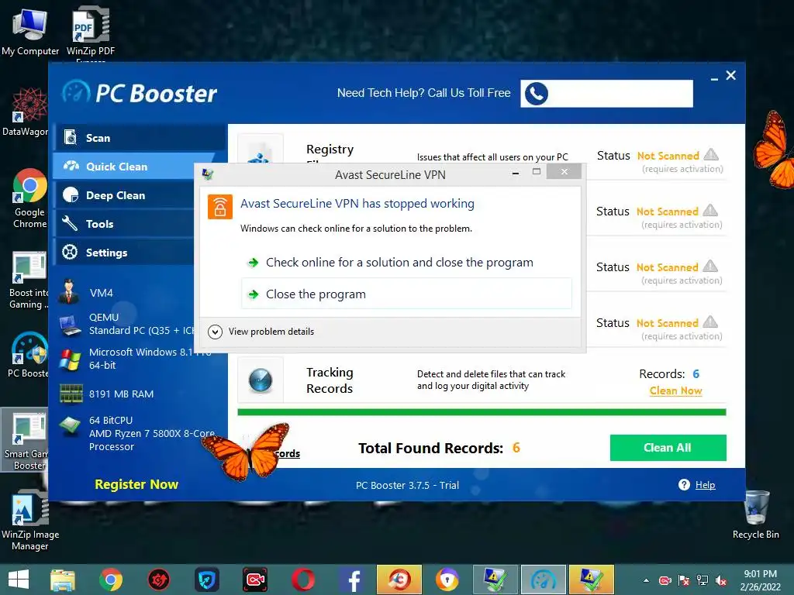Expand View problem details
The image size is (794, 595).
(x=261, y=332)
